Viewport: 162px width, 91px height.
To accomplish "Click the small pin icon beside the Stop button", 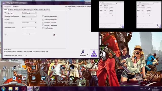I will pos(88,55).
